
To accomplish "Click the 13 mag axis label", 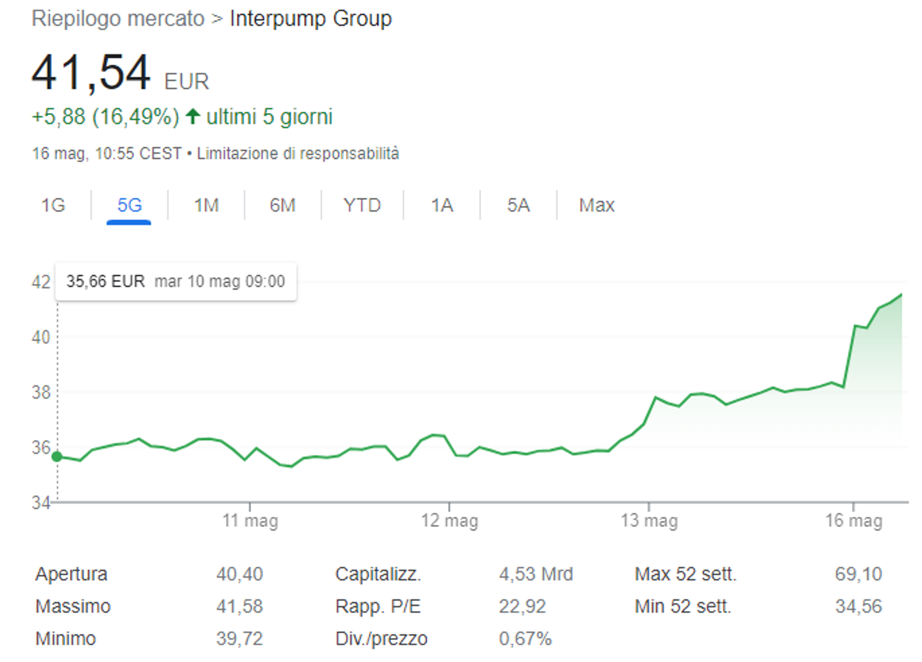I will click(649, 521).
